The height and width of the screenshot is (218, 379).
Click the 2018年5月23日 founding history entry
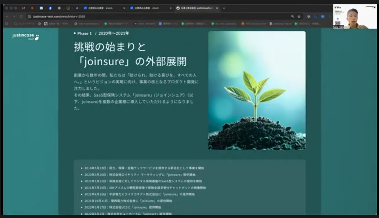point(144,168)
